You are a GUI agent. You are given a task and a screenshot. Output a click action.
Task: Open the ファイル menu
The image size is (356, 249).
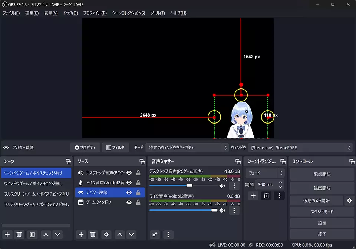click(11, 13)
